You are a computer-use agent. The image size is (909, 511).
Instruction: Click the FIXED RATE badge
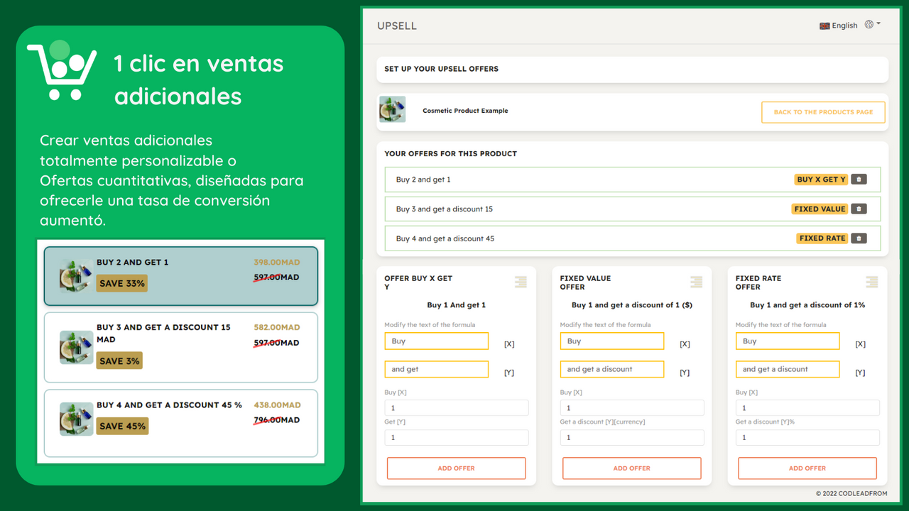(x=822, y=238)
